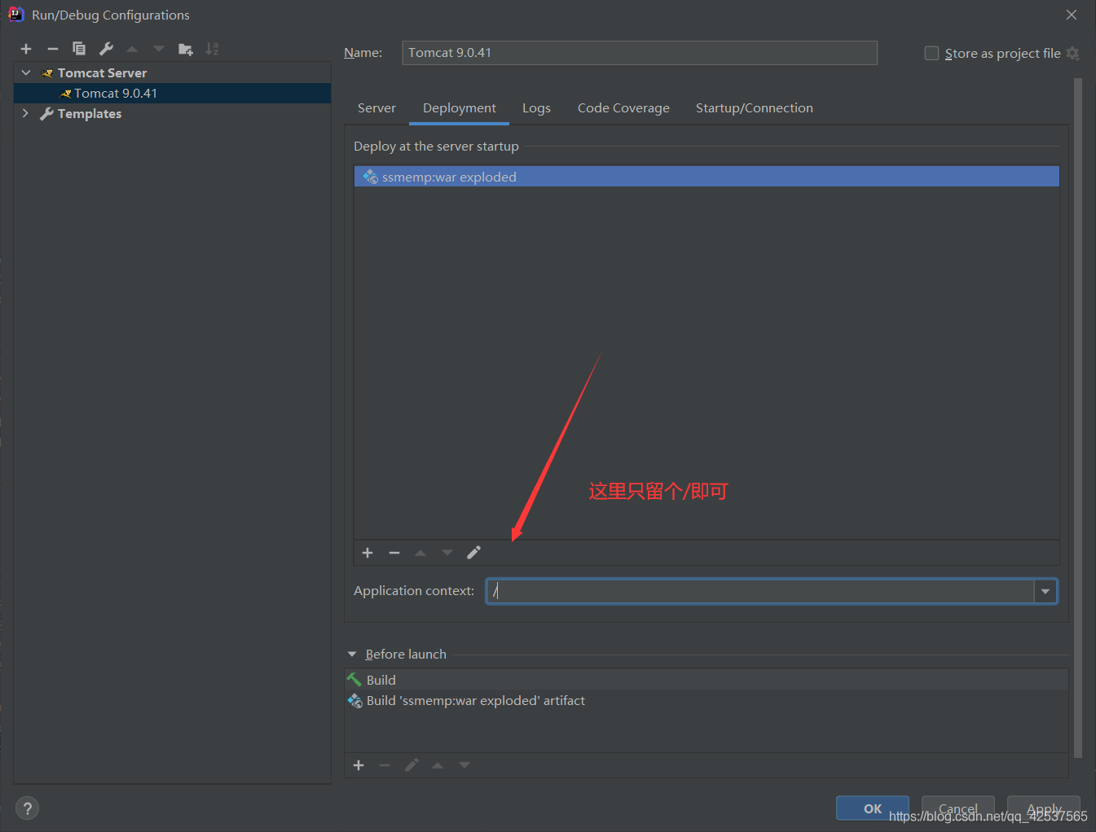Move configuration up in left toolbar

tap(132, 49)
